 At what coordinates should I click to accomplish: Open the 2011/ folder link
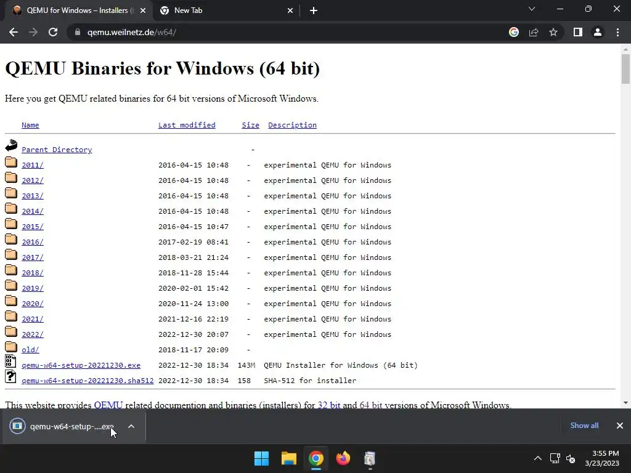[x=33, y=165]
